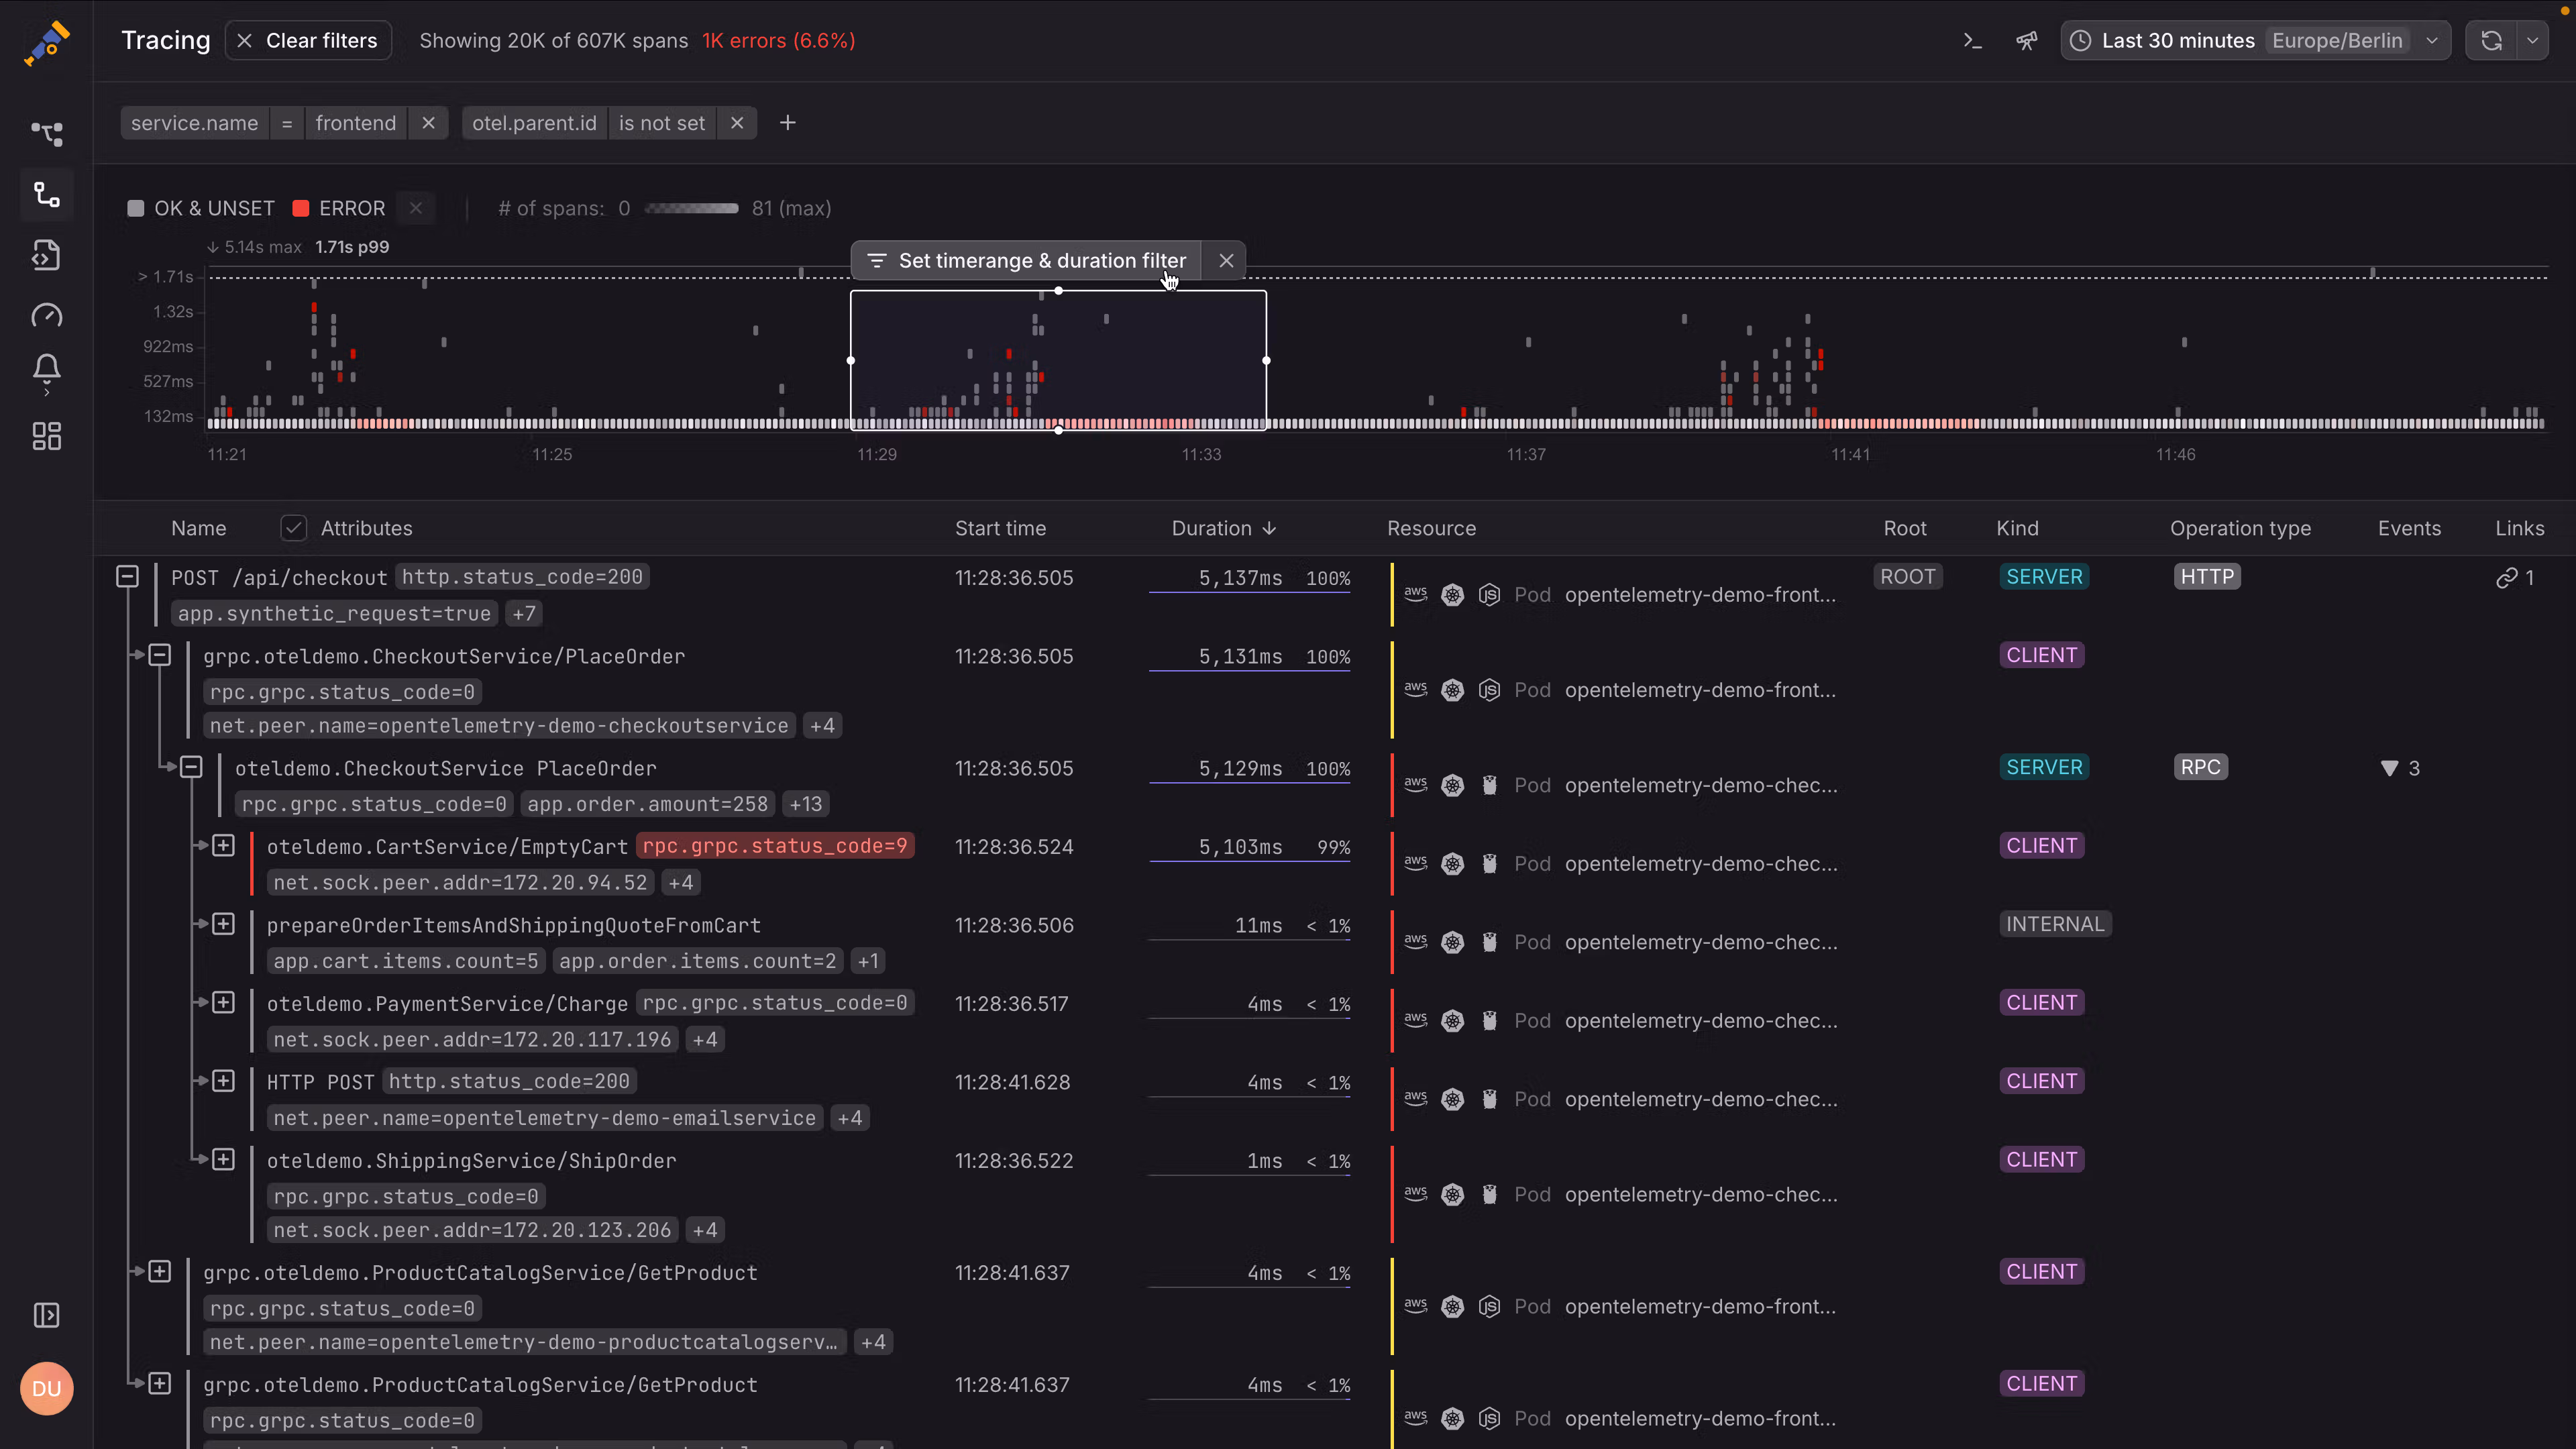Image resolution: width=2576 pixels, height=1449 pixels.
Task: Remove the otel.parent.id filter pill
Action: click(x=737, y=122)
